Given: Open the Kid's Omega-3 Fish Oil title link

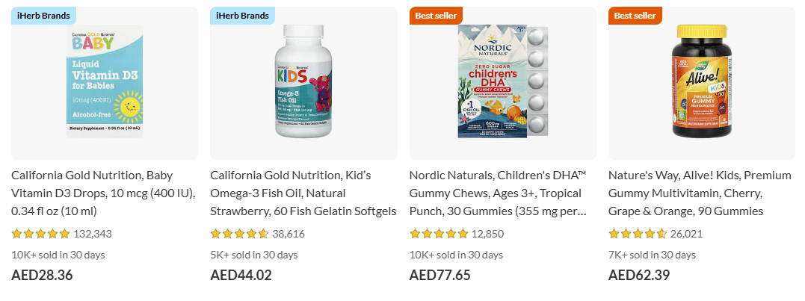Looking at the screenshot, I should 303,193.
